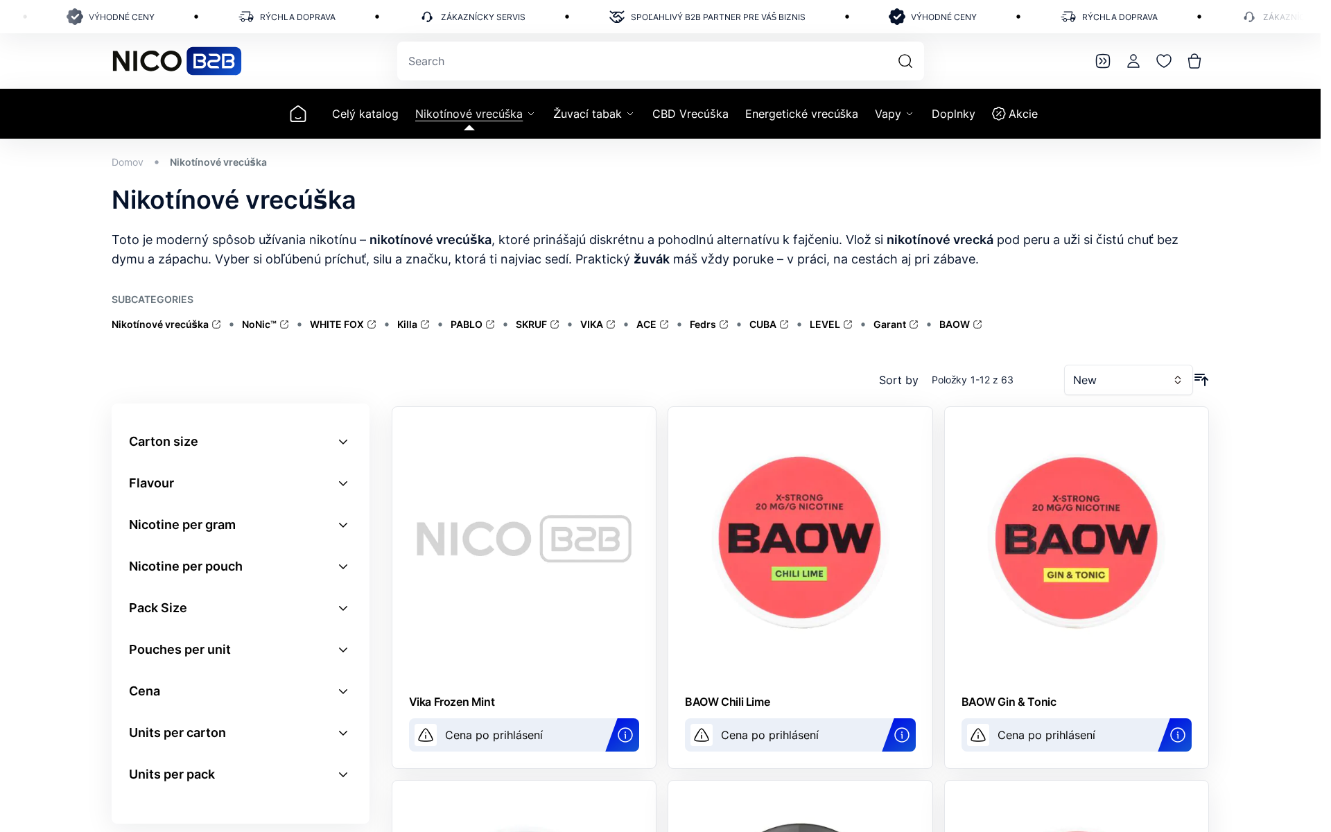This screenshot has width=1331, height=832.
Task: Navigate to Domov via the breadcrumb link
Action: 127,162
